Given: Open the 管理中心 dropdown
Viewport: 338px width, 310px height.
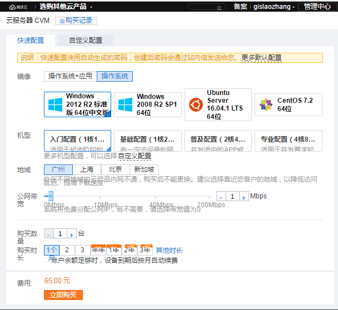Looking at the screenshot, I should (x=316, y=7).
